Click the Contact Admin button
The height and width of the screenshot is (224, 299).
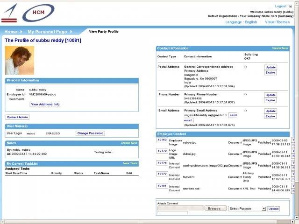(x=17, y=117)
